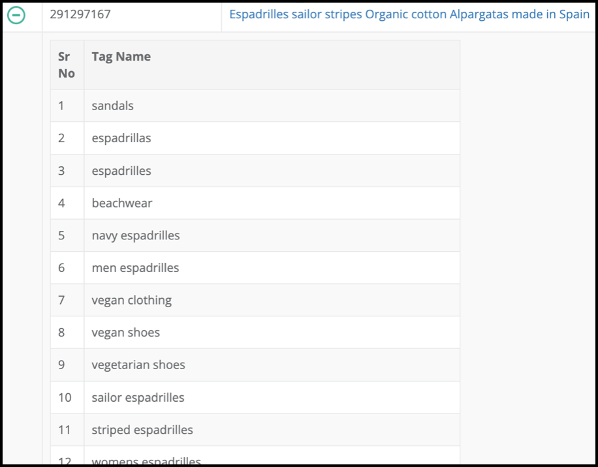
Task: Click the espadrilles tag name
Action: coord(121,171)
